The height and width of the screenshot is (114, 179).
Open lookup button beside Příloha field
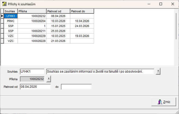click(49, 79)
